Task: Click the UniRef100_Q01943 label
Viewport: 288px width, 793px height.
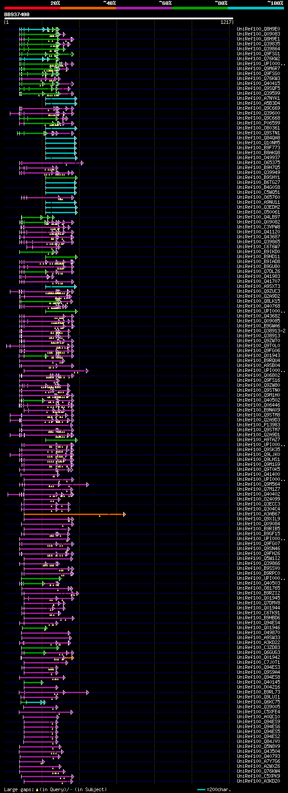Action: pos(258,356)
